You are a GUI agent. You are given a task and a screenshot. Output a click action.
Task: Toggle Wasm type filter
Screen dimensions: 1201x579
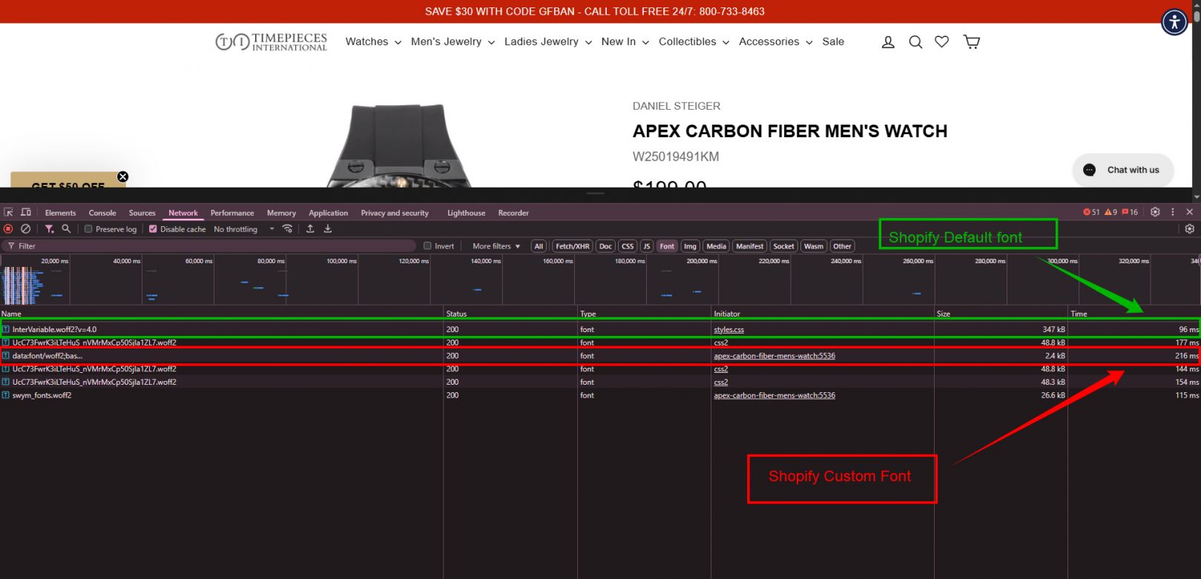coord(813,246)
